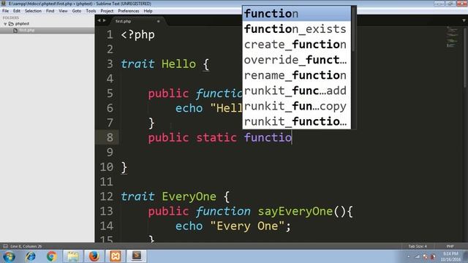The height and width of the screenshot is (263, 468).
Task: Open Windows Explorer from taskbar
Action: [x=73, y=256]
